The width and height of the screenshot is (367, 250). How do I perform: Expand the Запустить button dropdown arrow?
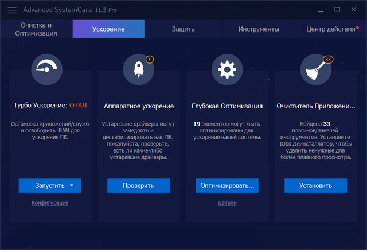72,186
